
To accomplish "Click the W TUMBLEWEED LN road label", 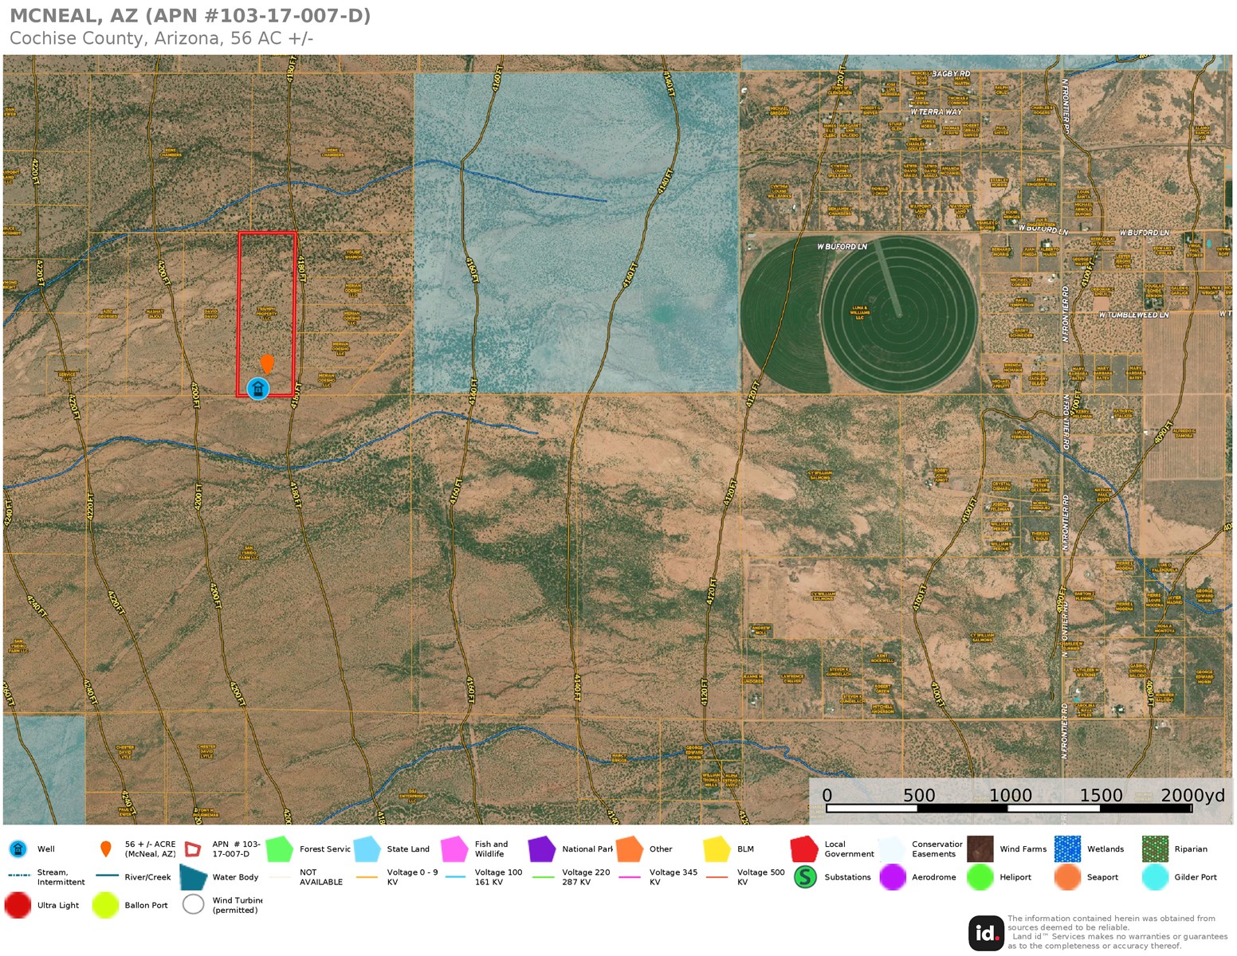I will (1133, 315).
